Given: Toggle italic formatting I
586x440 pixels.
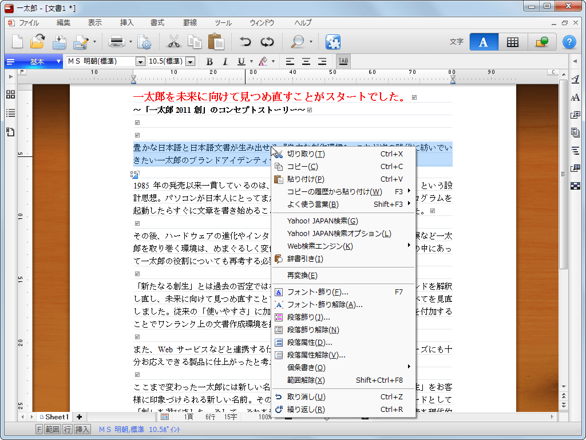Looking at the screenshot, I should point(225,61).
